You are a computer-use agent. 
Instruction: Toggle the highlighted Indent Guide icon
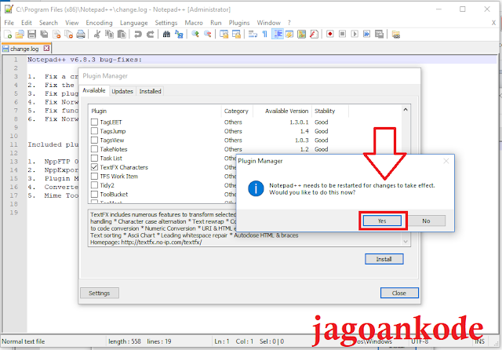[x=277, y=35]
